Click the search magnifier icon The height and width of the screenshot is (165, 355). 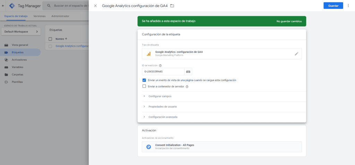coord(49,6)
